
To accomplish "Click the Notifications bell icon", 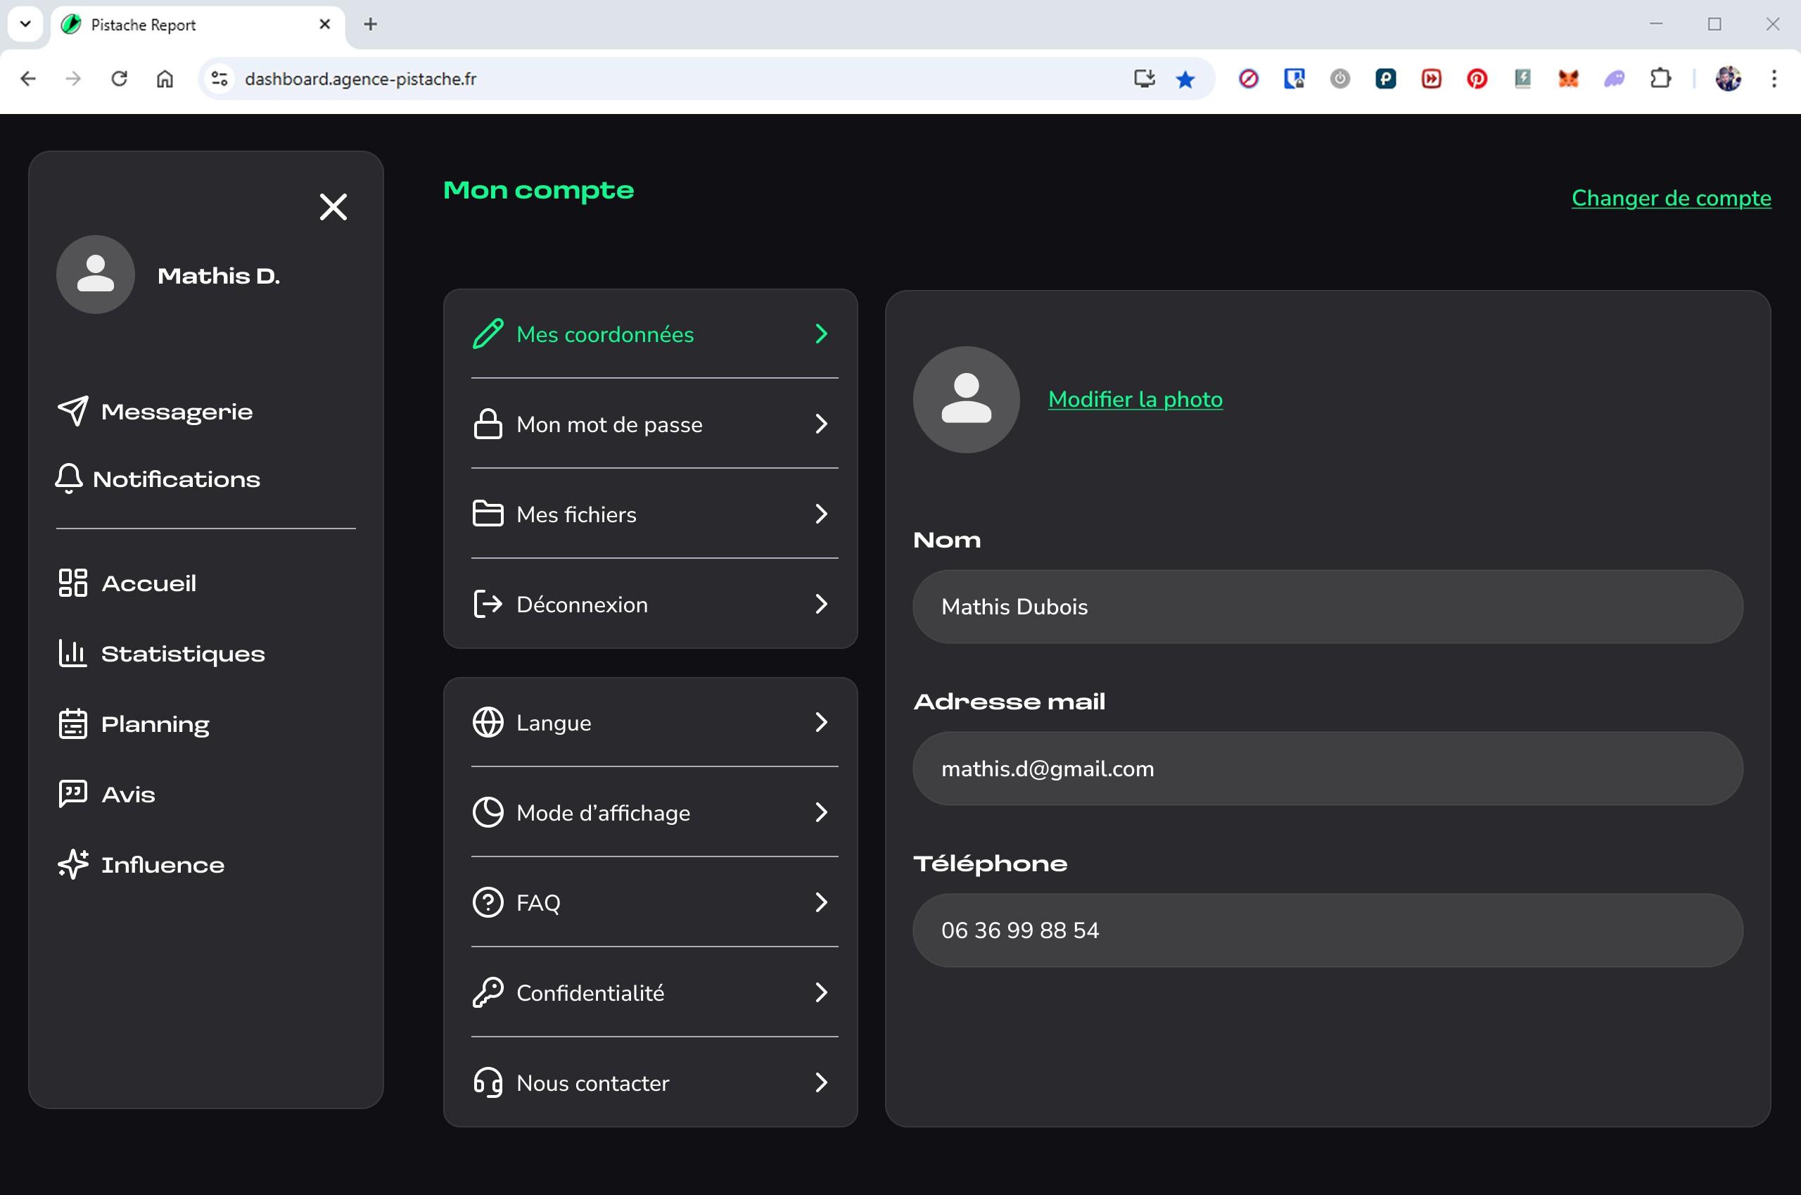I will click(68, 479).
